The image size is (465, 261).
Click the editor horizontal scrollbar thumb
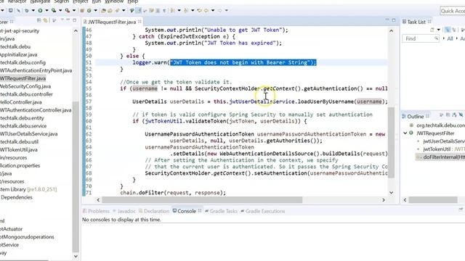[202, 200]
